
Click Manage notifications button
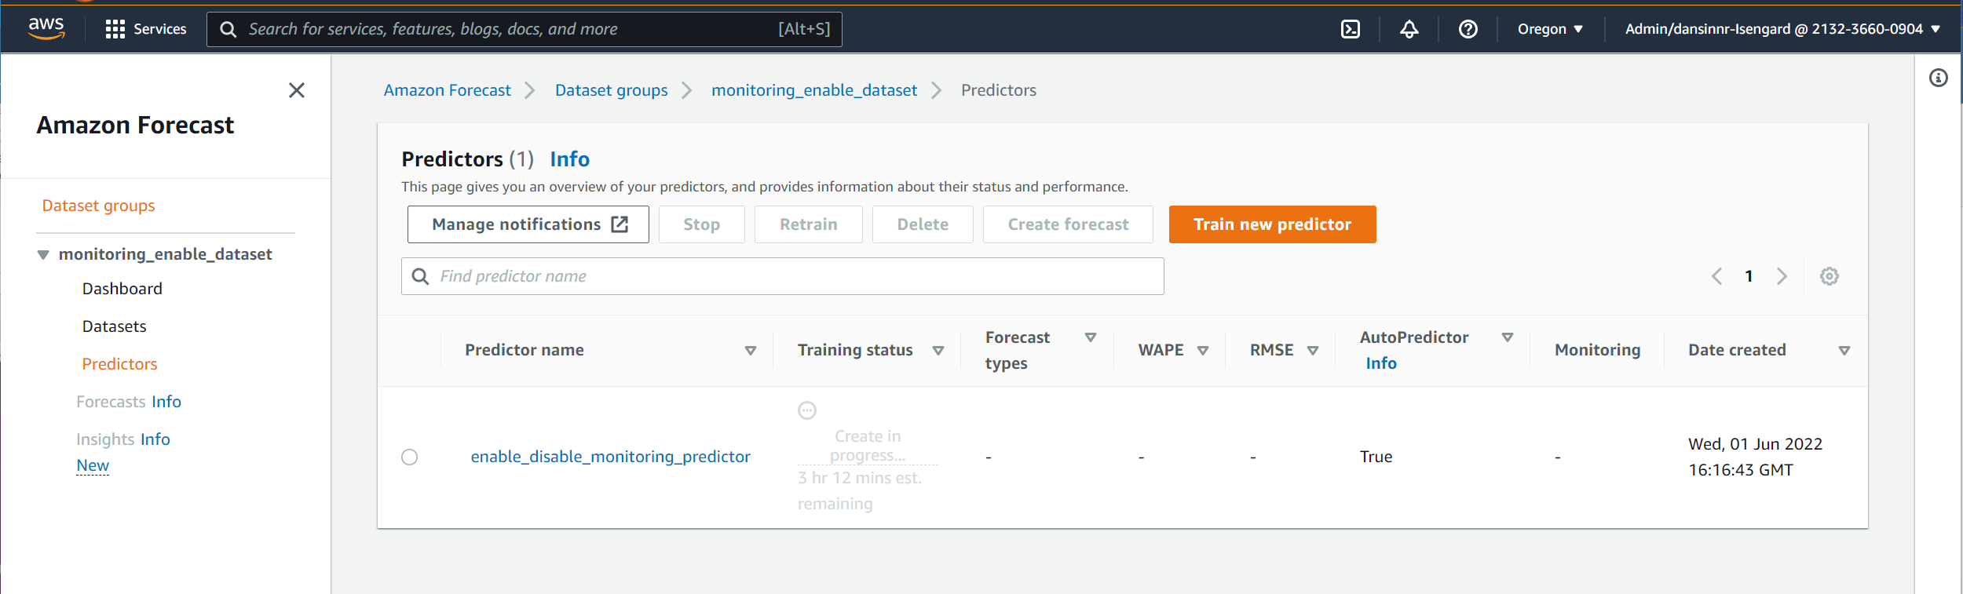[x=528, y=224]
